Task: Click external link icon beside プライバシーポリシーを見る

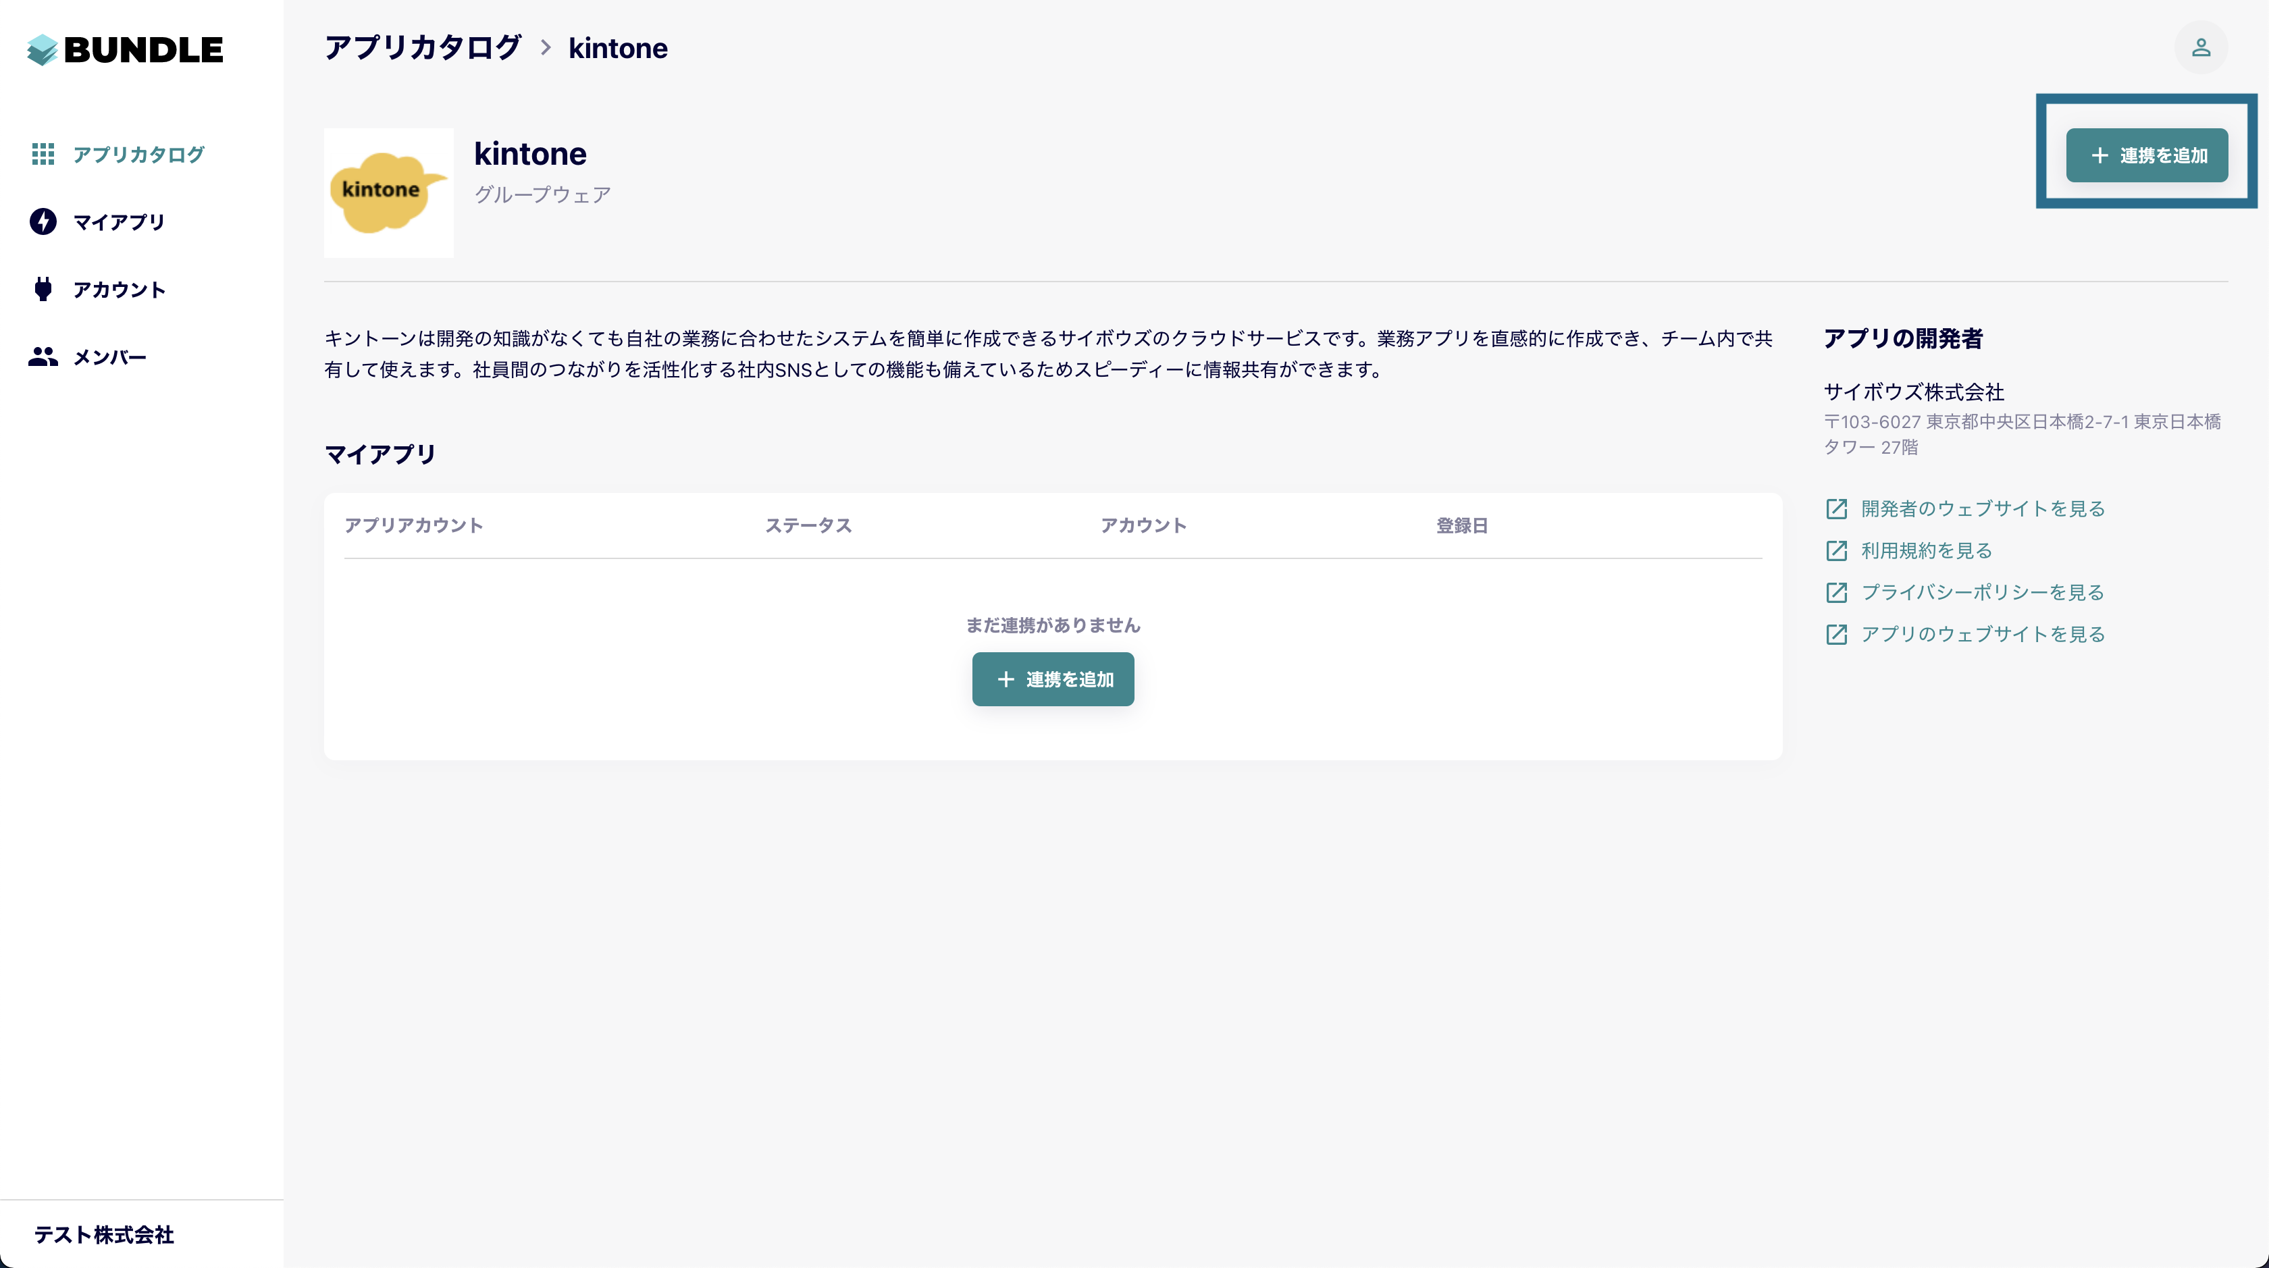Action: point(1837,593)
